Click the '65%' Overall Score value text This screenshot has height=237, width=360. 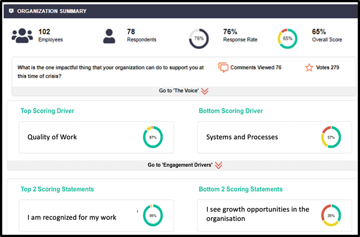pos(319,32)
